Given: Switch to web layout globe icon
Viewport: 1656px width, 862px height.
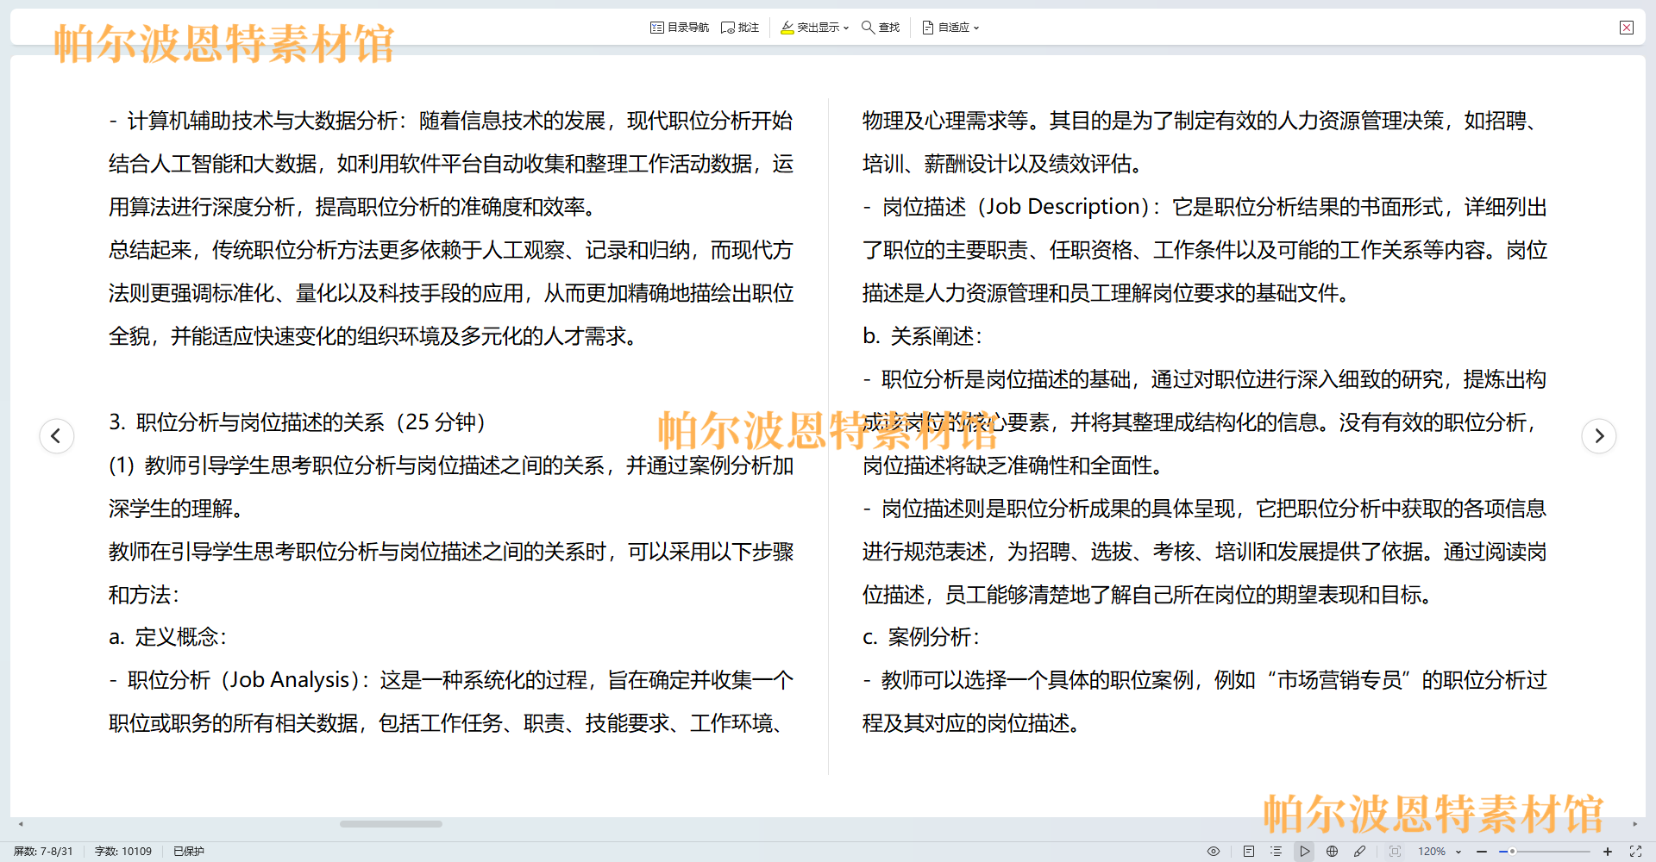Looking at the screenshot, I should [x=1332, y=851].
